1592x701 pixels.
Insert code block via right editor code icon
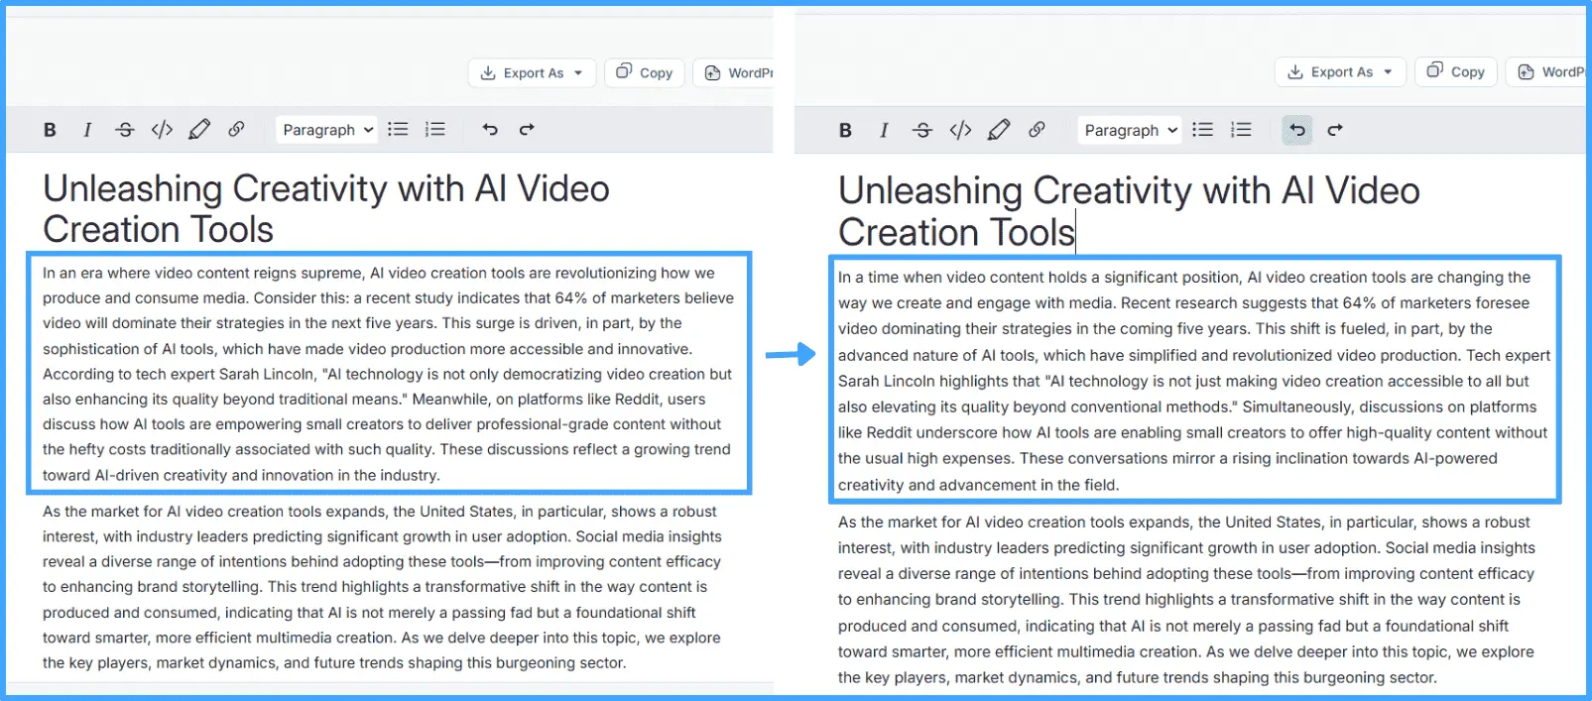pos(960,130)
